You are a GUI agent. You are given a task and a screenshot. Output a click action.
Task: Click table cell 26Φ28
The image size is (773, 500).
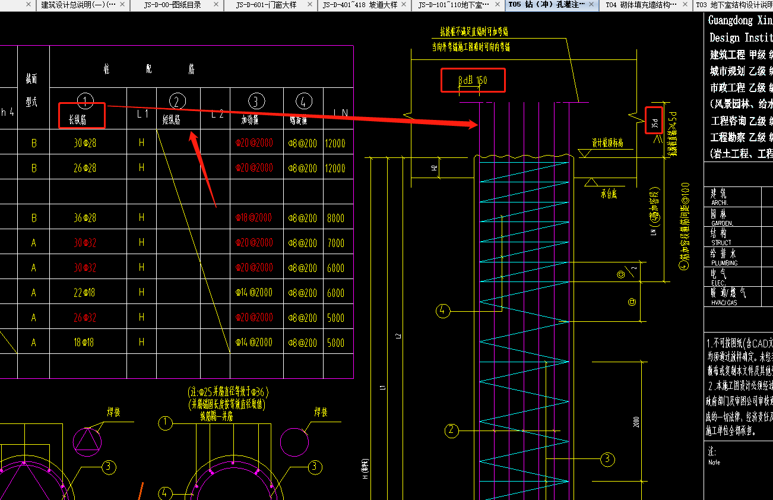(85, 168)
